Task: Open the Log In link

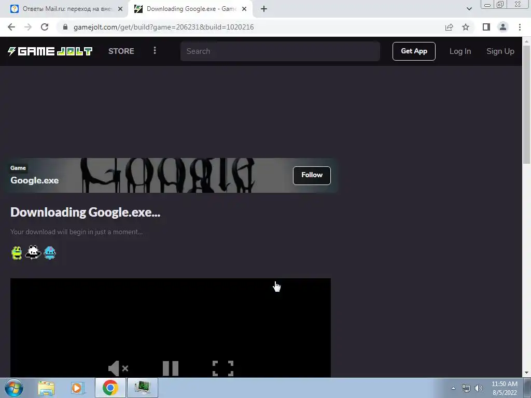Action: [460, 51]
